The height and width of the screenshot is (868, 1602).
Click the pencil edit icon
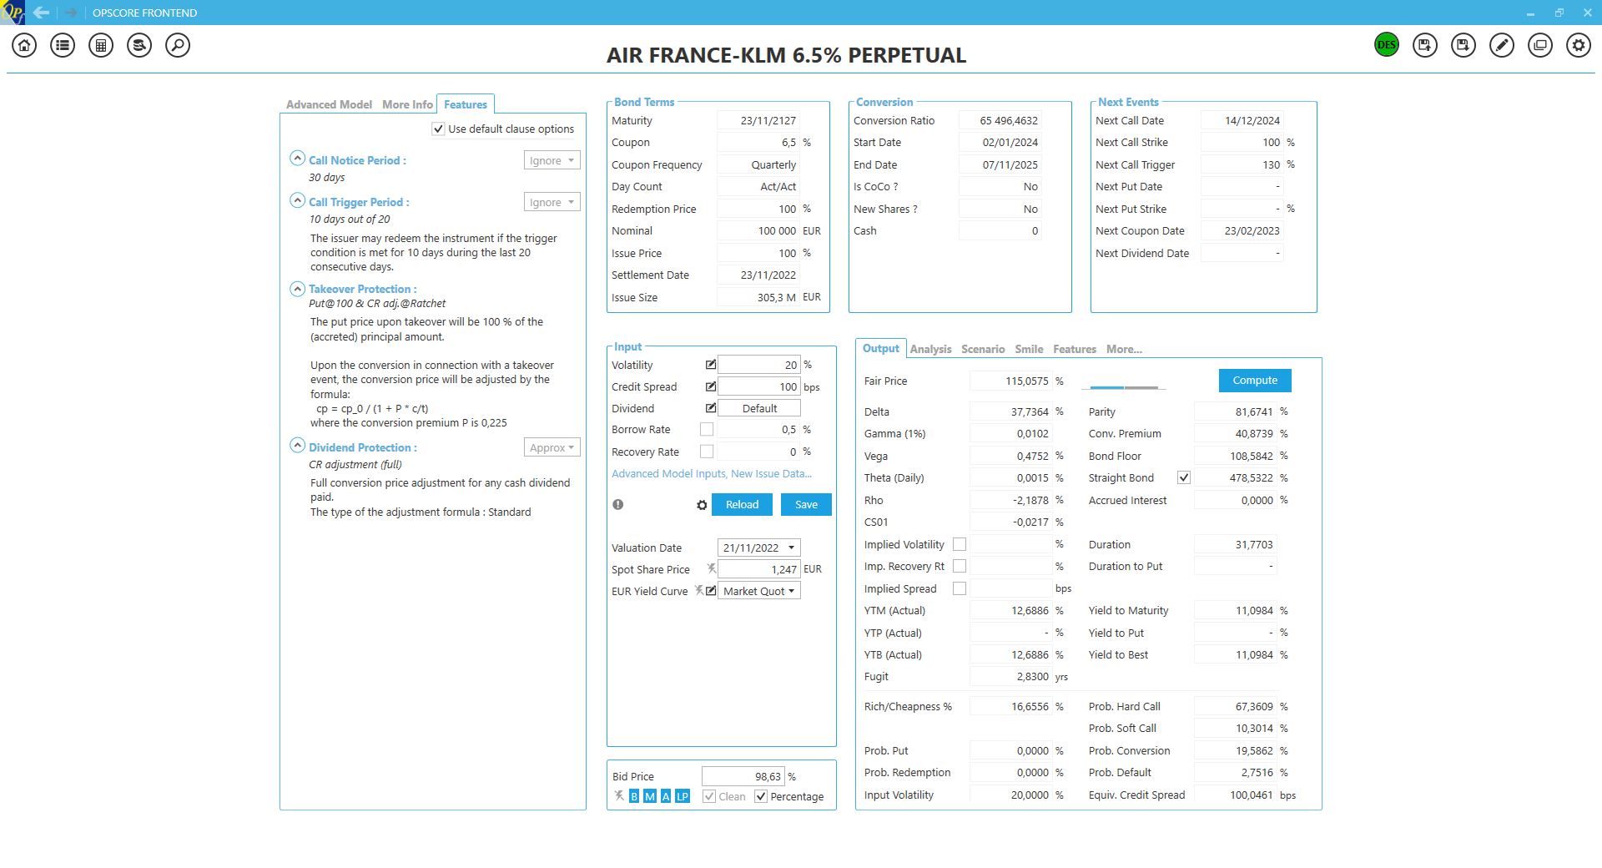(x=1502, y=45)
